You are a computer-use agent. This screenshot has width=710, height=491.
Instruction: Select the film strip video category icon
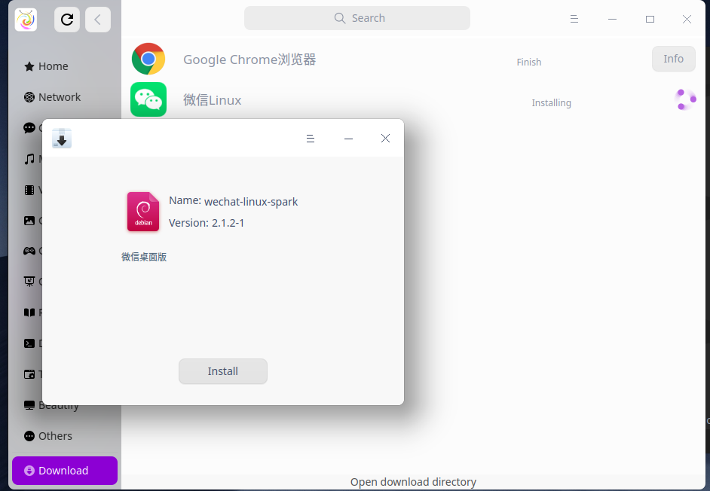[29, 190]
